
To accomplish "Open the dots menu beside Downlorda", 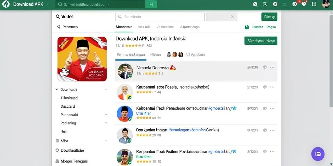I will coord(106,89).
